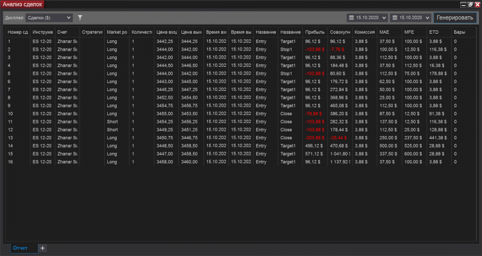Select MFE value 237,50 $
Screen dimensions: 482x256
click(x=413, y=138)
